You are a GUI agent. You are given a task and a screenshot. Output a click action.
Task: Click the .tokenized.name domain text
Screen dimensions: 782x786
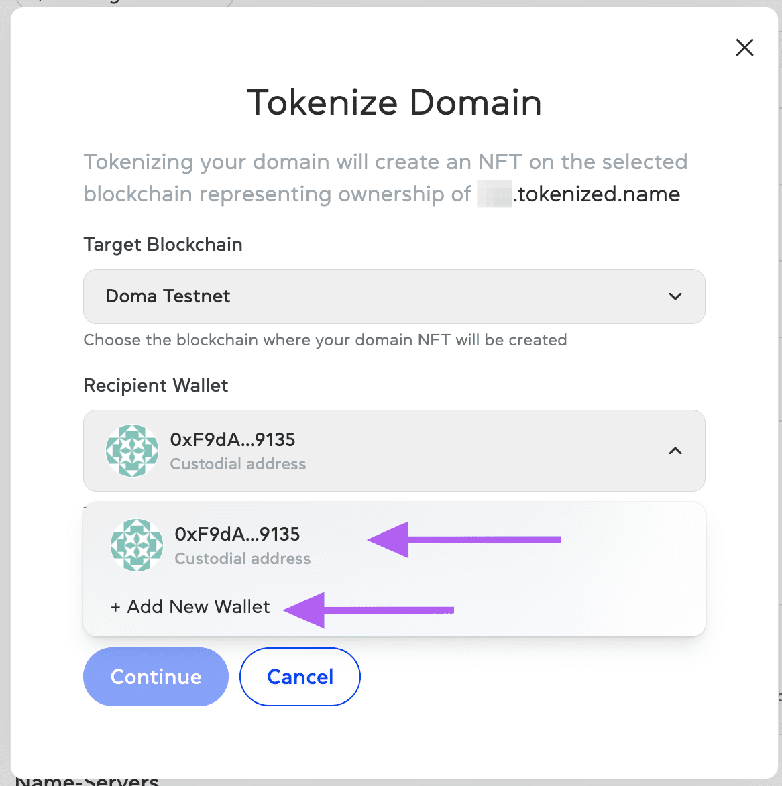click(x=597, y=194)
